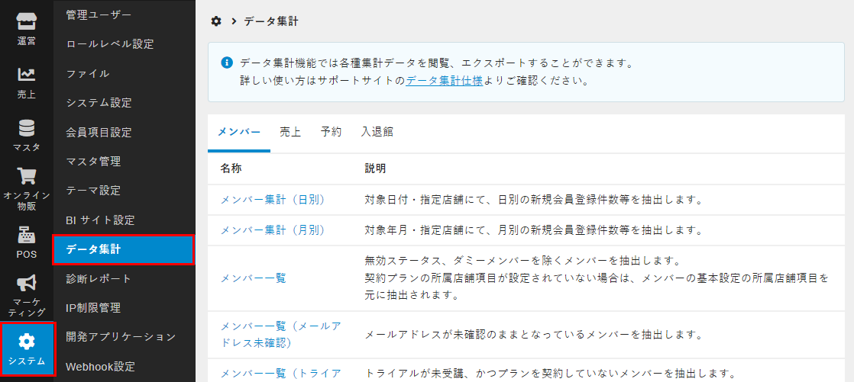Select the メンバー tab
This screenshot has width=854, height=382.
click(x=238, y=132)
